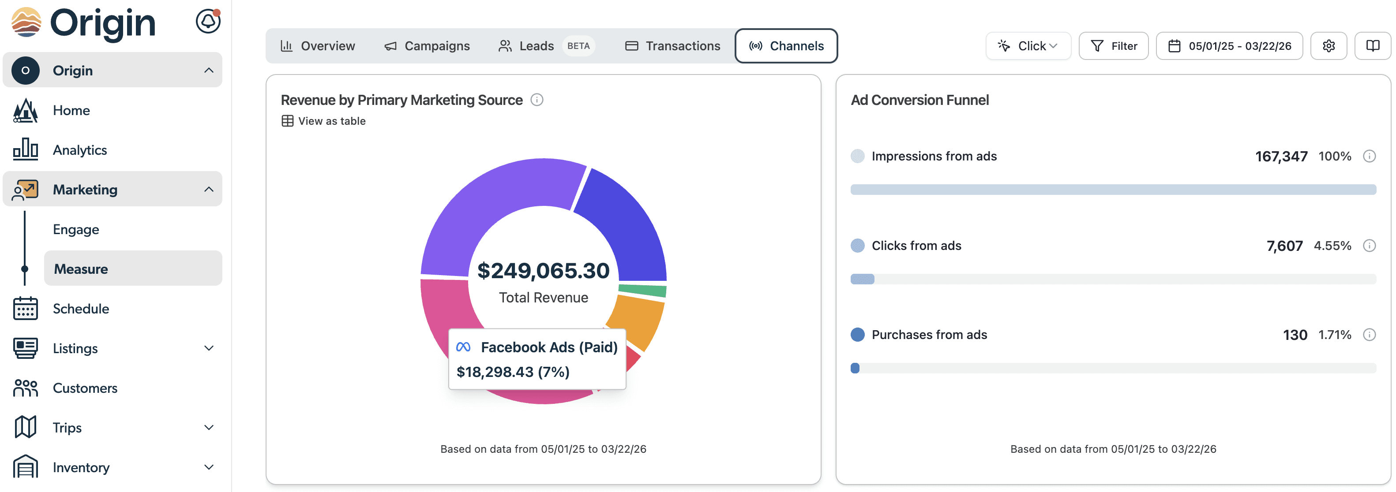
Task: Click info icon for Purchases from ads
Action: point(1369,335)
